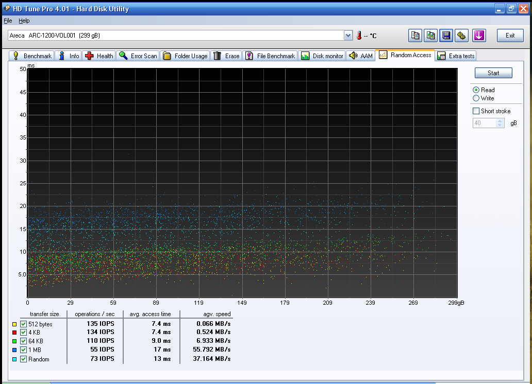Expand the Areca drive selection dropdown
The width and height of the screenshot is (532, 384).
click(x=348, y=36)
